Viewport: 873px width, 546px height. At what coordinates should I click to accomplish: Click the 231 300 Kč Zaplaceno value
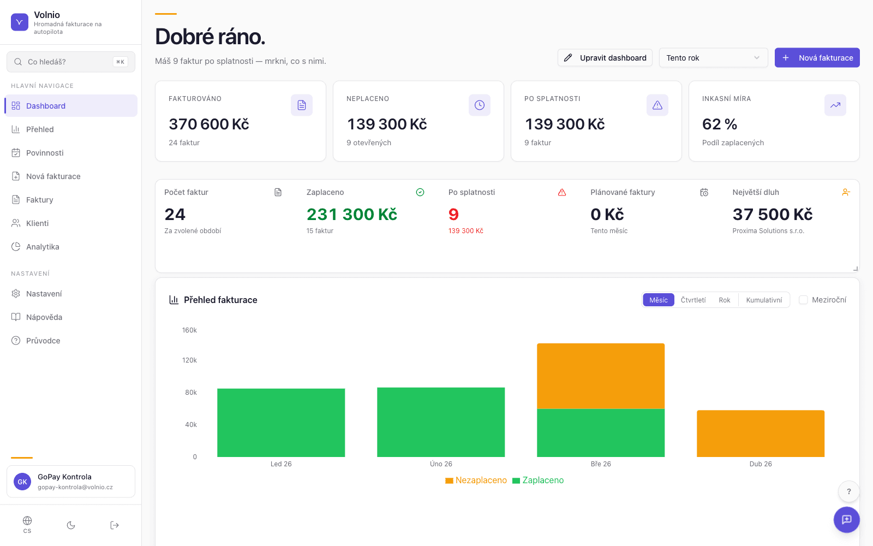[x=352, y=215]
